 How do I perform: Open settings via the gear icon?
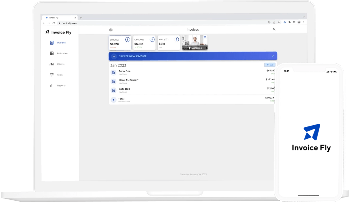click(x=111, y=29)
